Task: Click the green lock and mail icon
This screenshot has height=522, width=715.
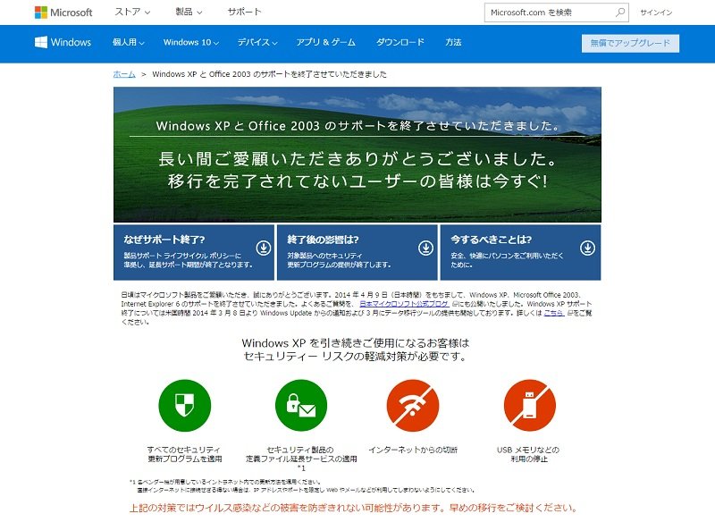Action: coord(301,405)
